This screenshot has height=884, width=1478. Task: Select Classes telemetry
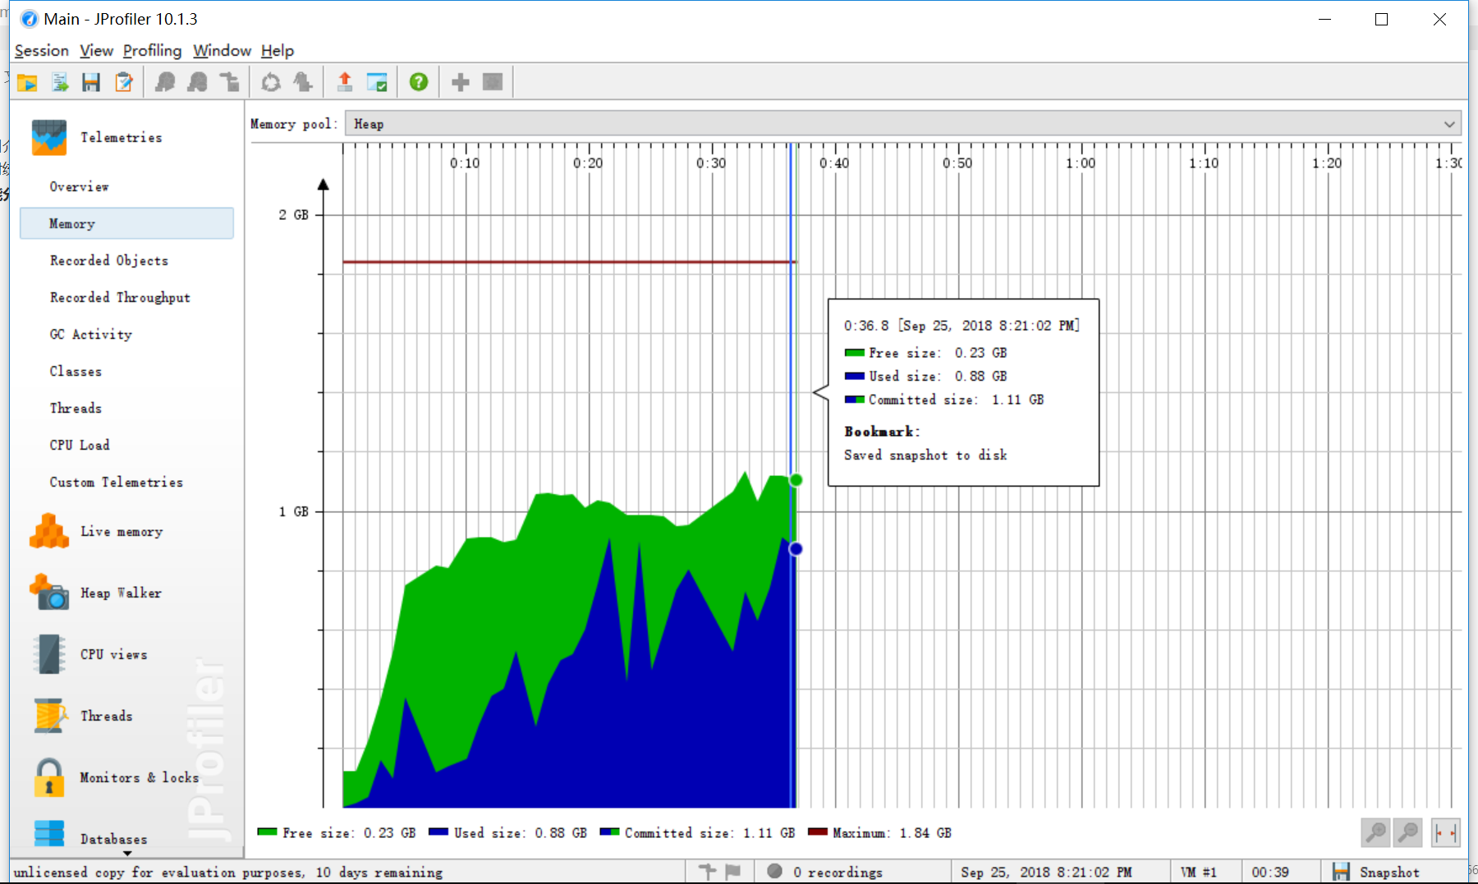click(x=76, y=371)
